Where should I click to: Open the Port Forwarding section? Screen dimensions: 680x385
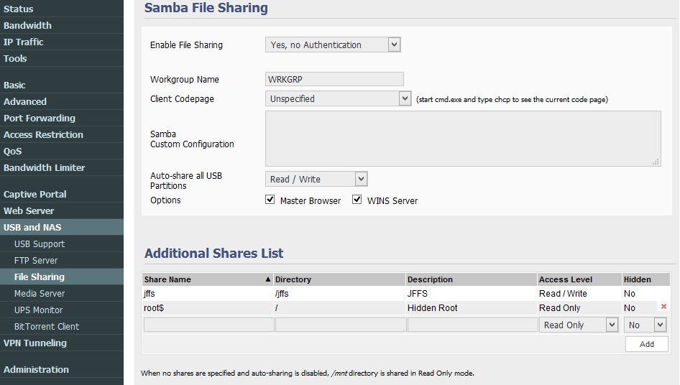(x=40, y=118)
